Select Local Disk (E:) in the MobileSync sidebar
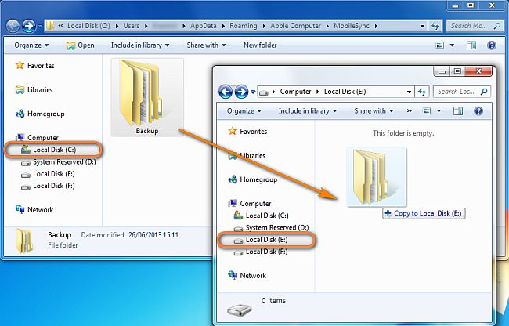Image resolution: width=509 pixels, height=326 pixels. coord(48,174)
